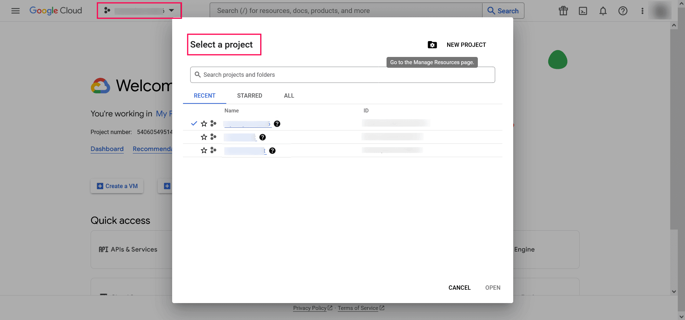
Task: Focus the top resources and docs search box
Action: tap(346, 11)
